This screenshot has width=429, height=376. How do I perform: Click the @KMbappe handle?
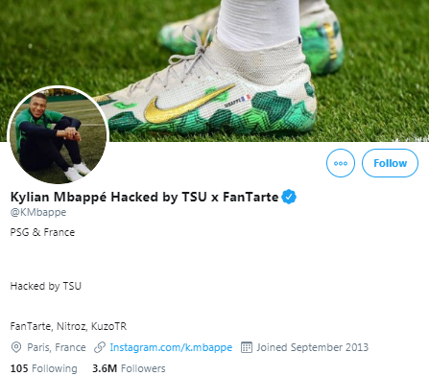(38, 212)
